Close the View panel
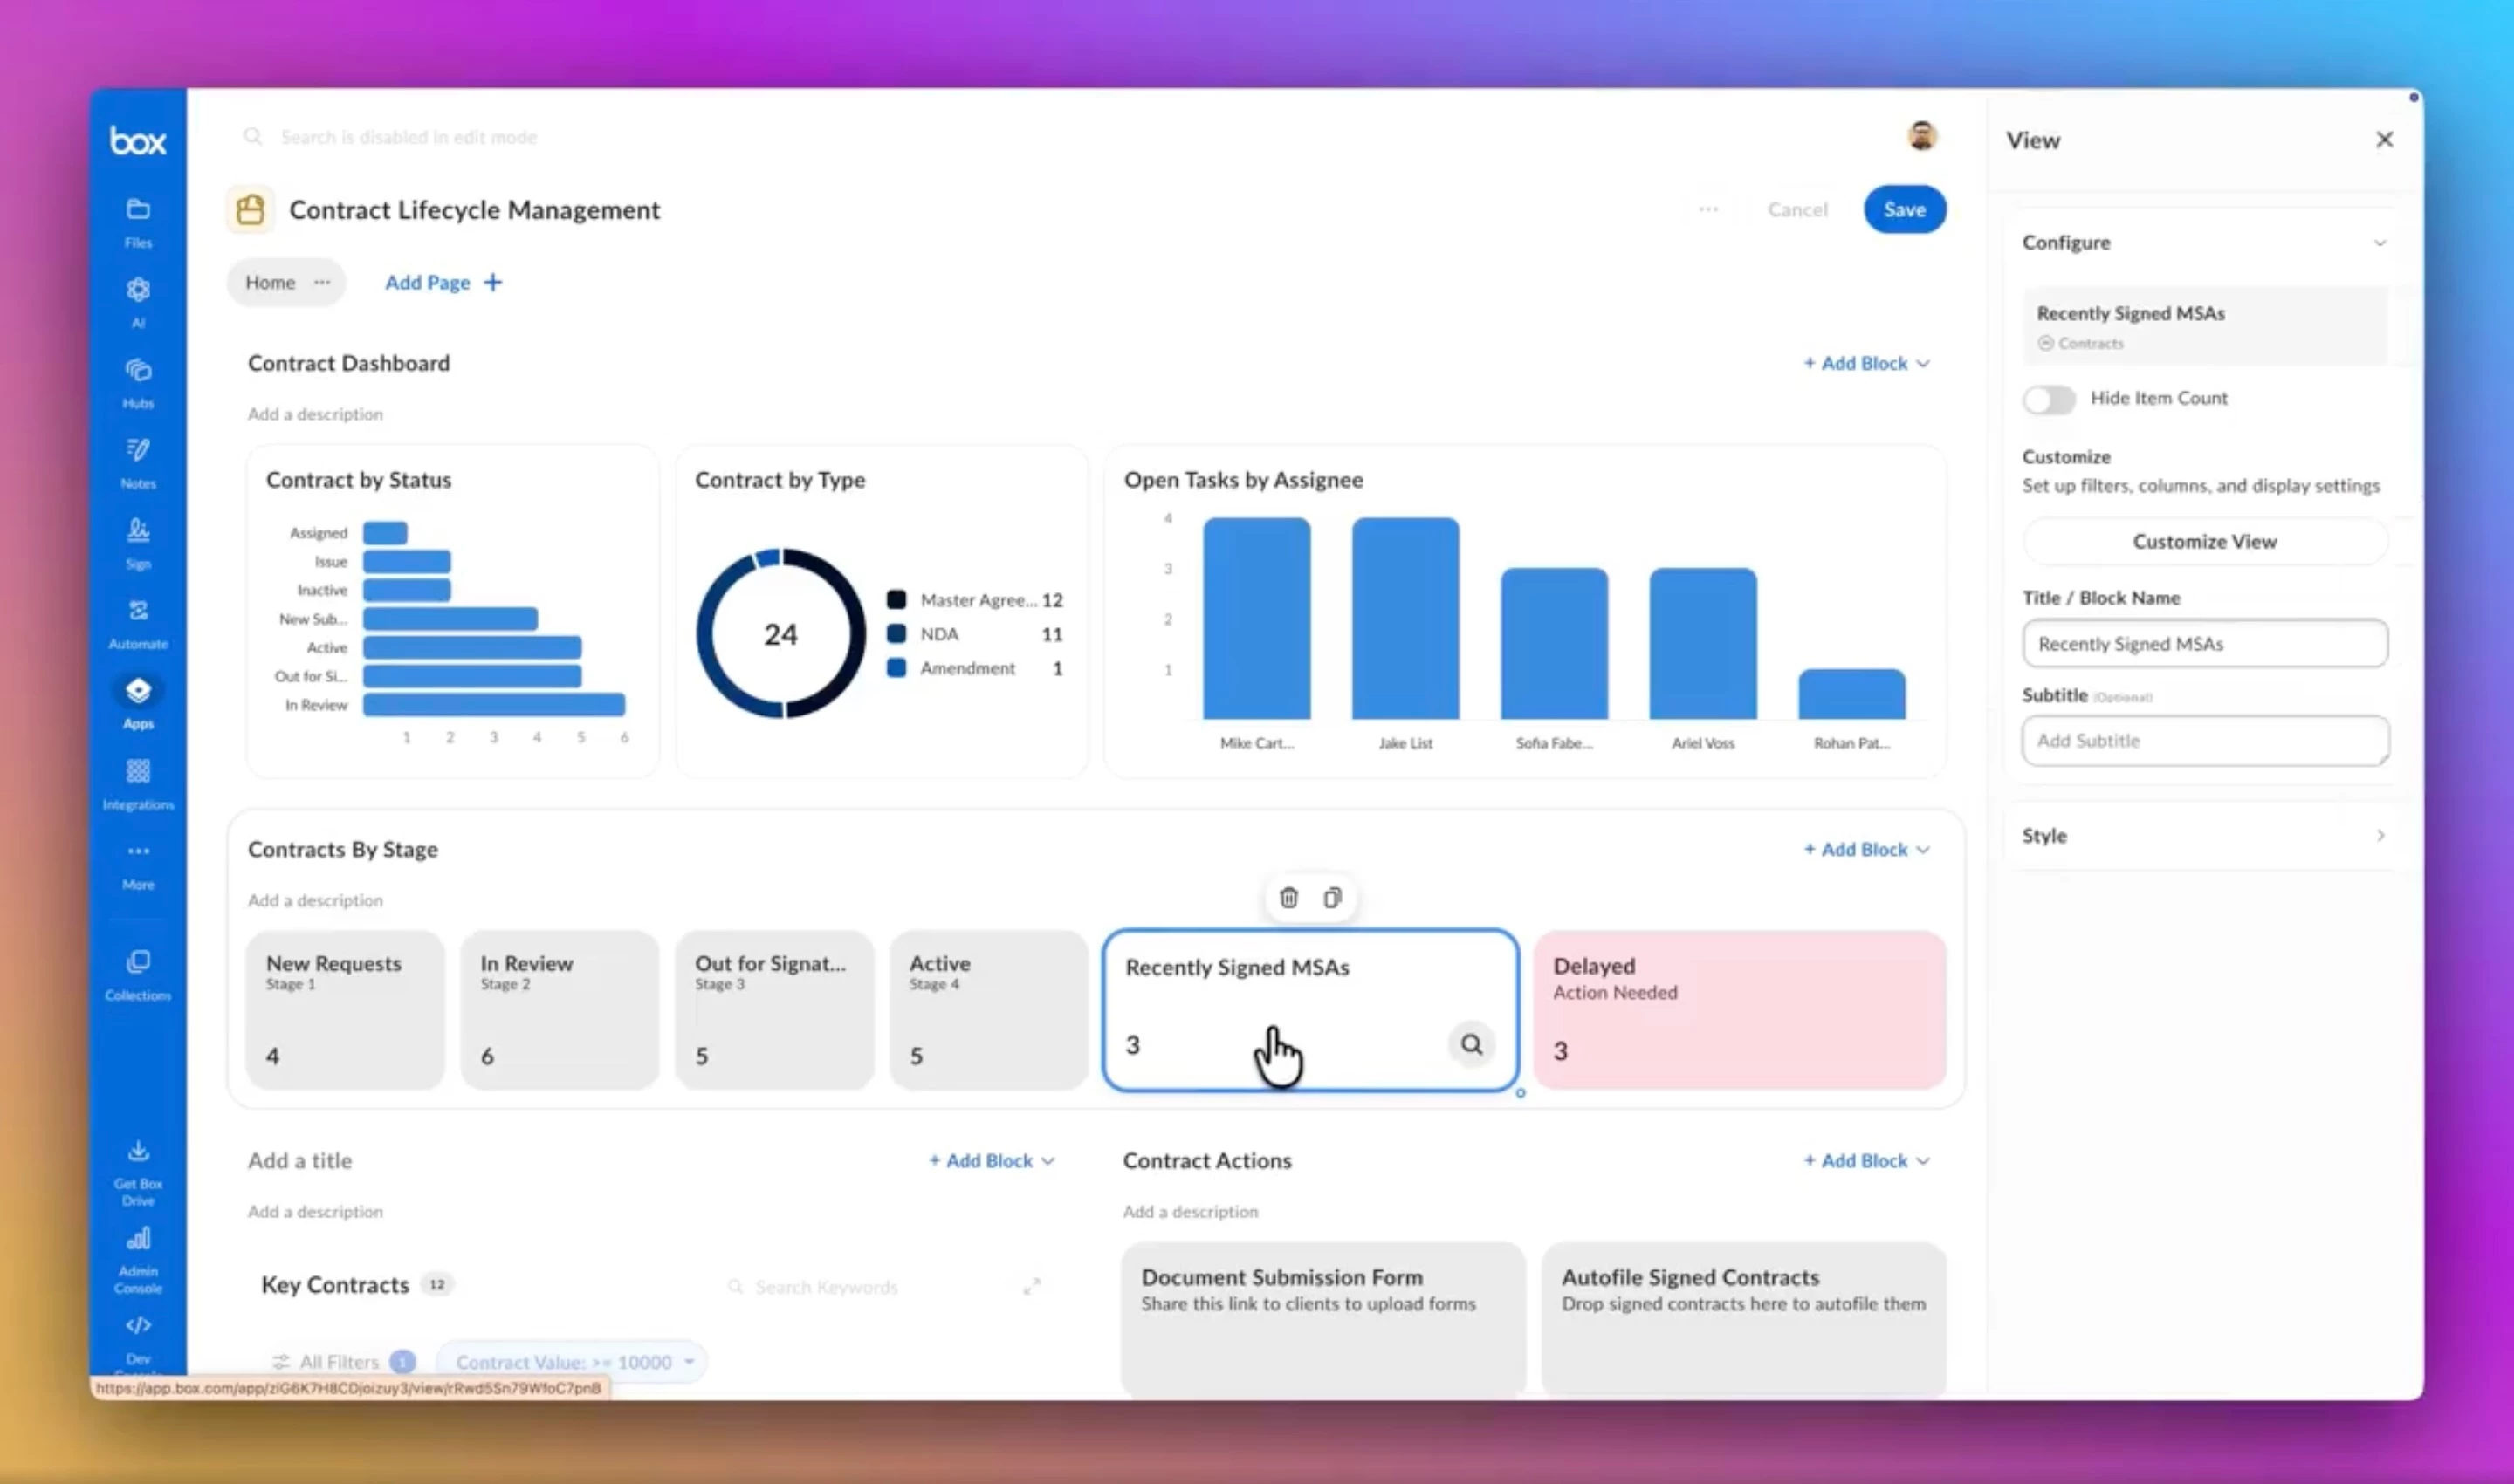This screenshot has height=1484, width=2514. (2384, 140)
